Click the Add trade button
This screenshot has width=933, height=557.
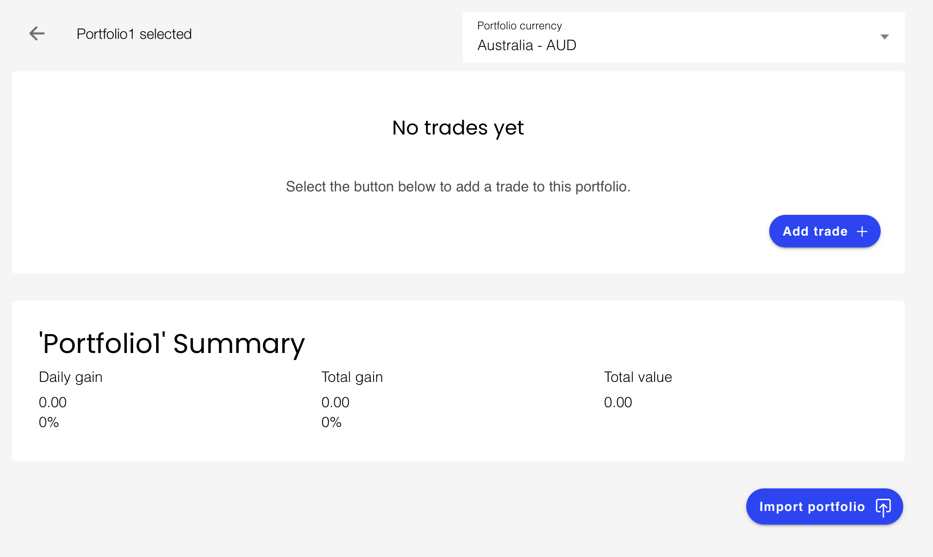click(824, 231)
